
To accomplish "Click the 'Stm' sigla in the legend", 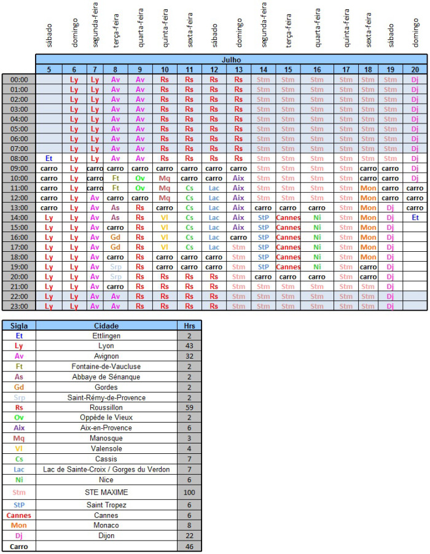I will (x=18, y=492).
